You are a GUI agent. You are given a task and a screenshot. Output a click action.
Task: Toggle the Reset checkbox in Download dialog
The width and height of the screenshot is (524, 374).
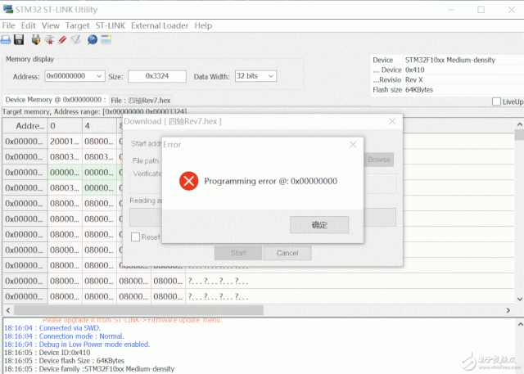click(x=135, y=237)
